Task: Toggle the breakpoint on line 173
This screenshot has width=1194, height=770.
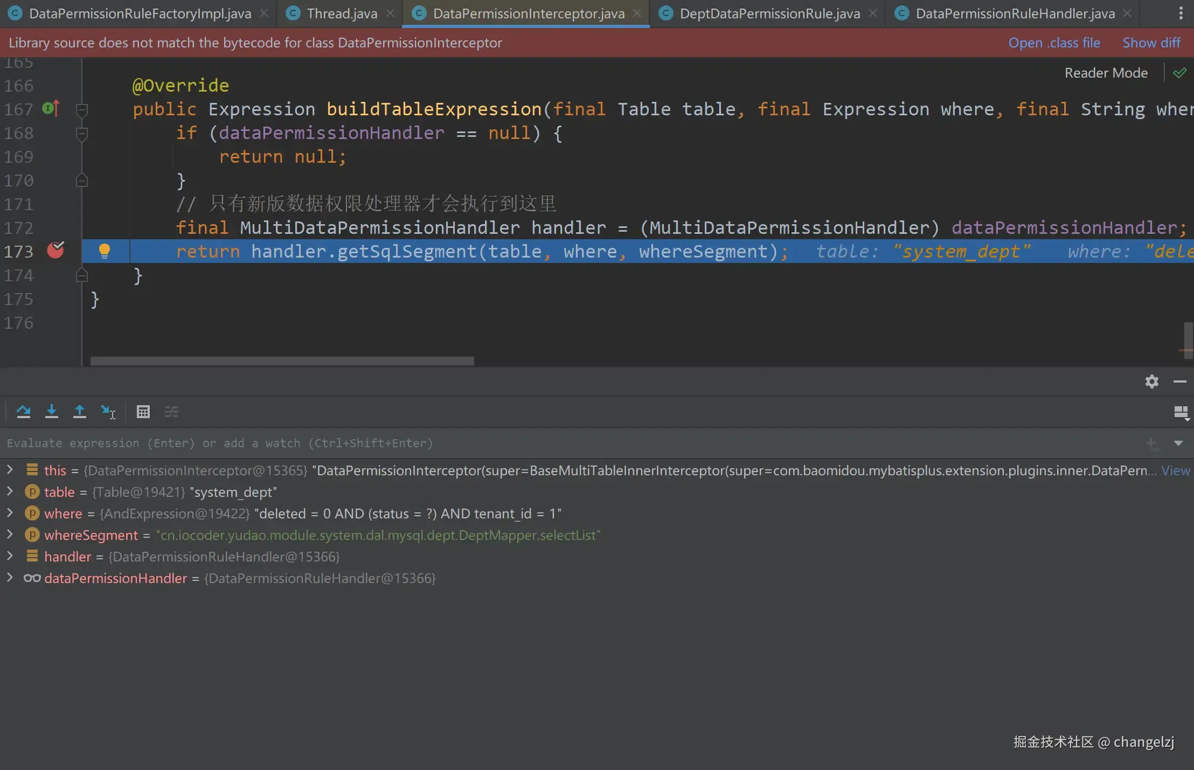Action: (55, 251)
